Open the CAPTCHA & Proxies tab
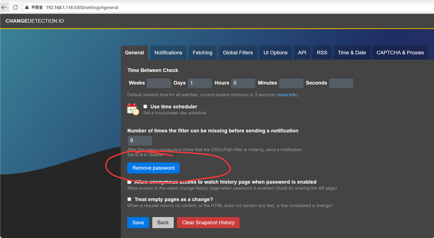Viewport: 434px width, 238px height. coord(400,53)
